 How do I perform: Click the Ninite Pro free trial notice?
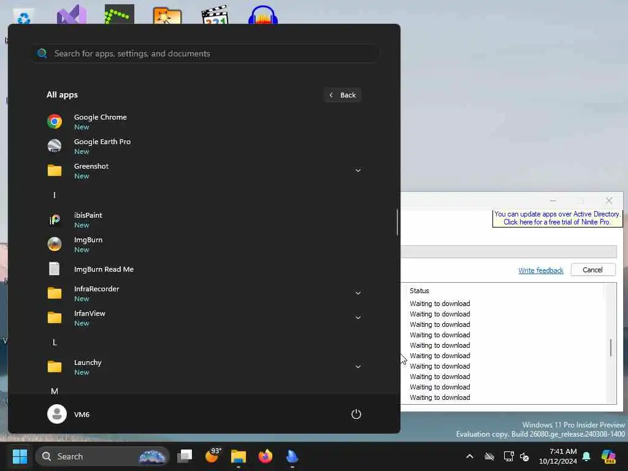coord(557,218)
